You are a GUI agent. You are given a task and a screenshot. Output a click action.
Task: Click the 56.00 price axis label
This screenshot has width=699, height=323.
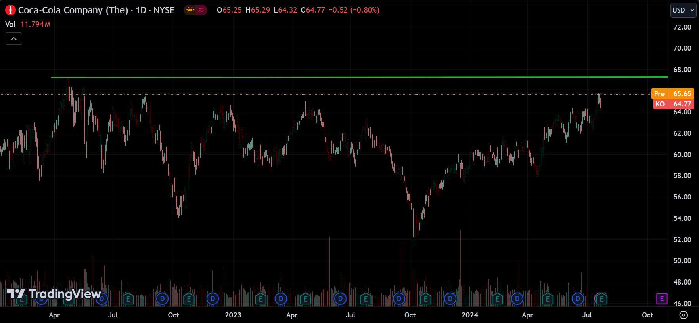[x=682, y=197]
